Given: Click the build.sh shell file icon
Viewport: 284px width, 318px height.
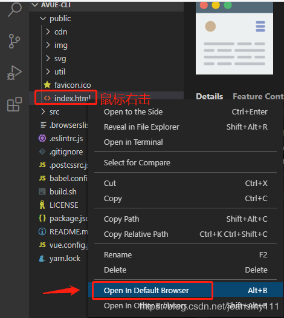Looking at the screenshot, I should click(x=42, y=191).
